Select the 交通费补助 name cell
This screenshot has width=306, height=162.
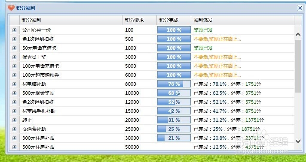click(34, 129)
